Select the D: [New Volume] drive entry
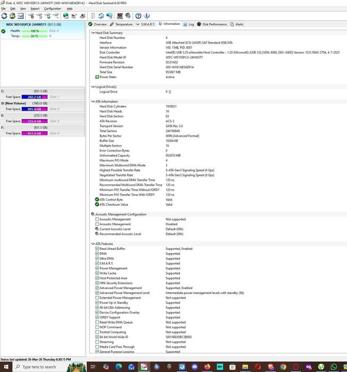This screenshot has width=347, height=372. [43, 106]
